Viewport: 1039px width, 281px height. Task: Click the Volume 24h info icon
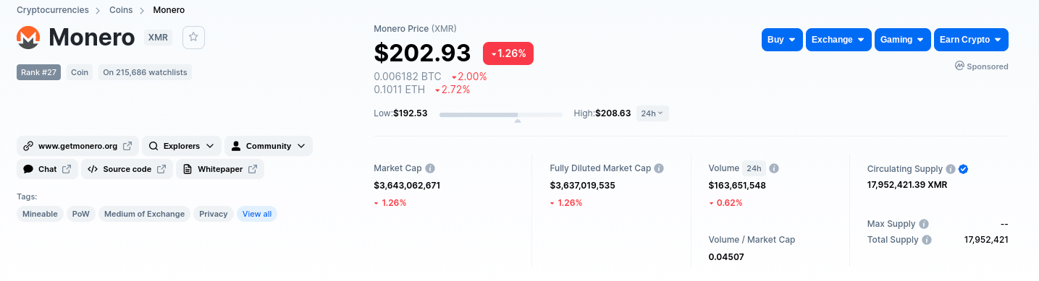click(x=774, y=168)
